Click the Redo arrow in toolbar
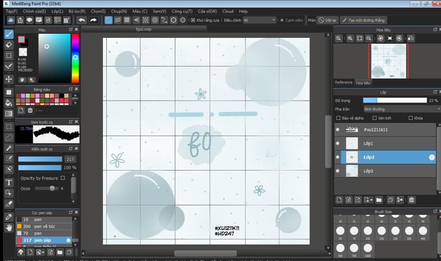The height and width of the screenshot is (261, 441). pyautogui.click(x=93, y=20)
